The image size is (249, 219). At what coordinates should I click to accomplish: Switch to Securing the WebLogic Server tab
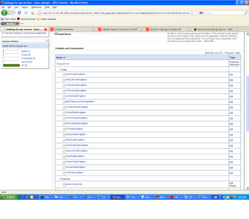(216, 29)
